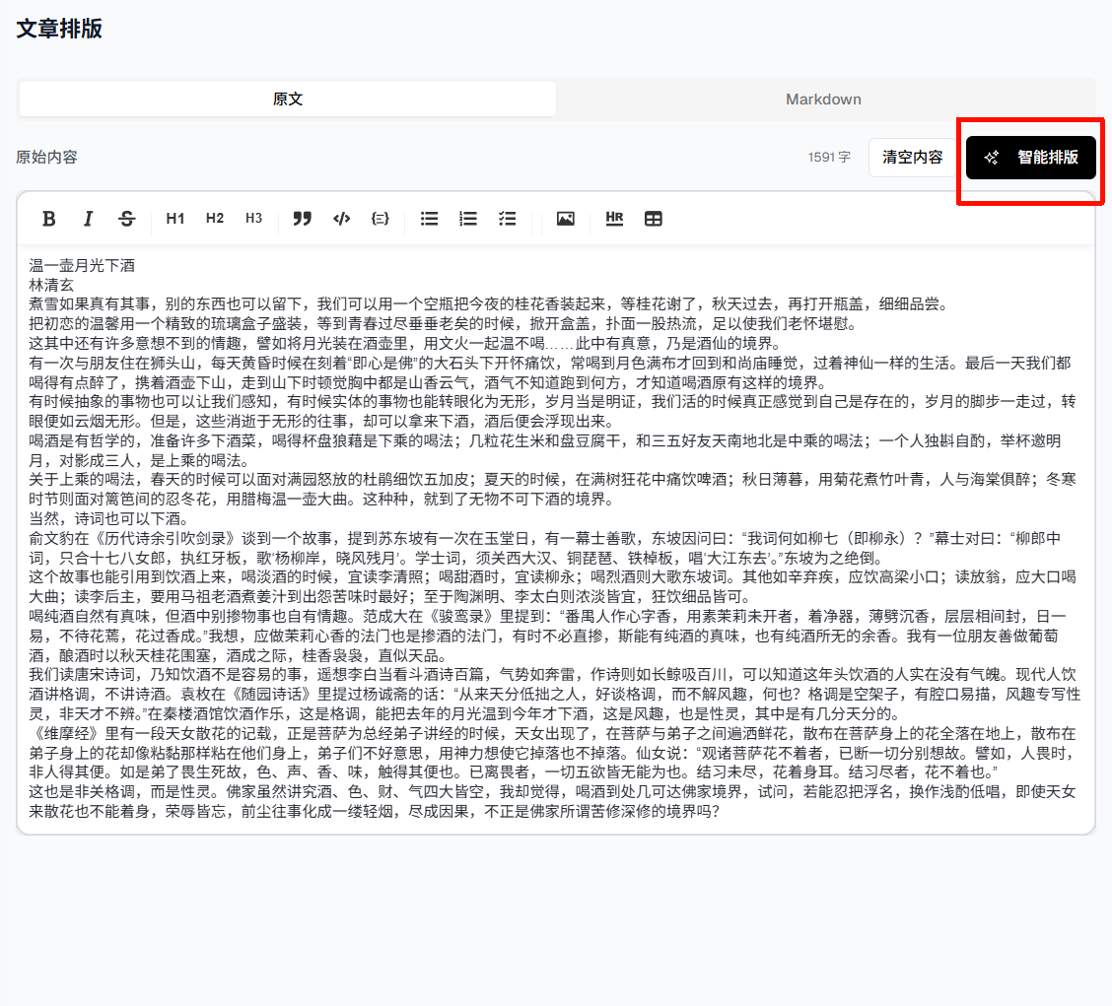Insert an H1 heading
The image size is (1112, 1006).
pos(175,219)
